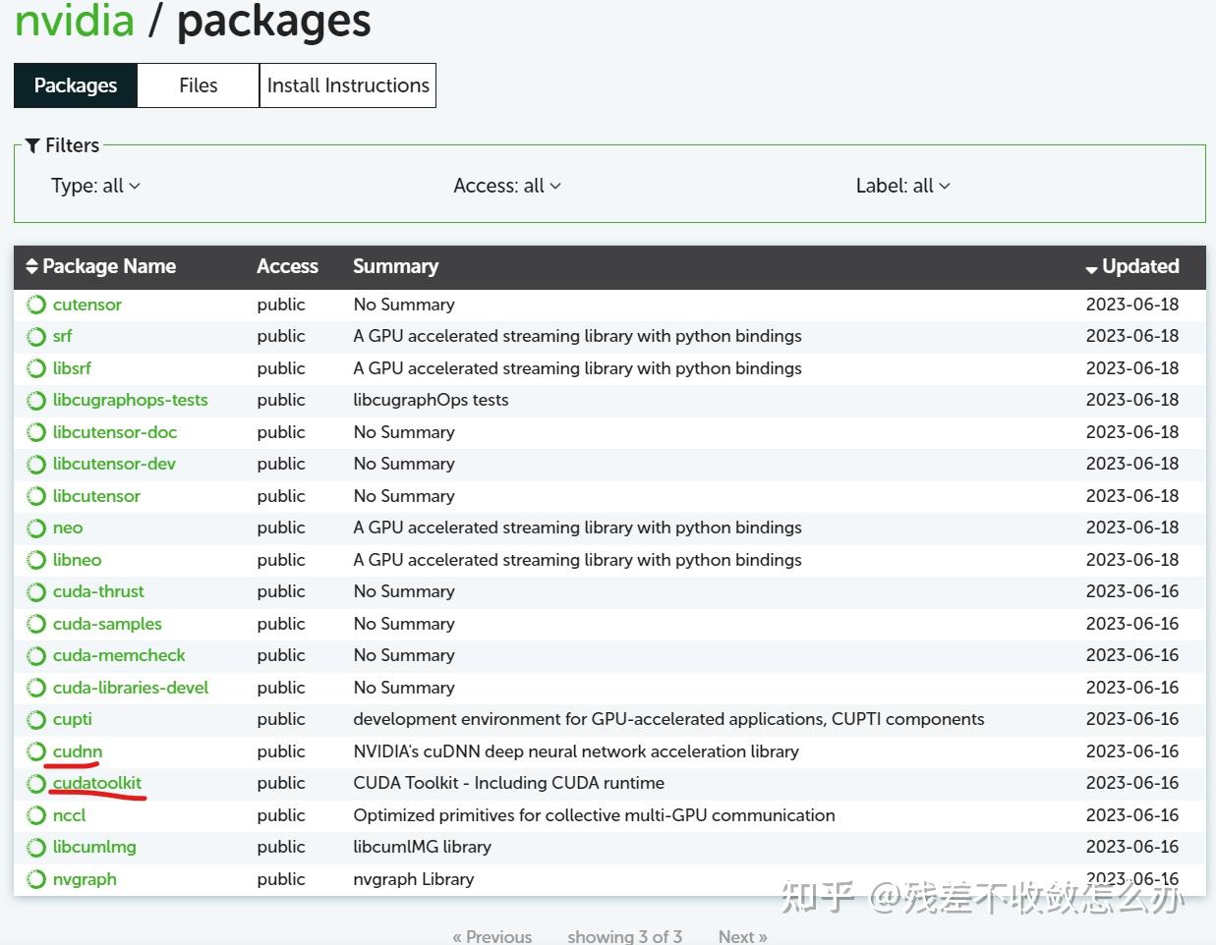The height and width of the screenshot is (945, 1216).
Task: Open the cuda-thrust package link
Action: (98, 591)
